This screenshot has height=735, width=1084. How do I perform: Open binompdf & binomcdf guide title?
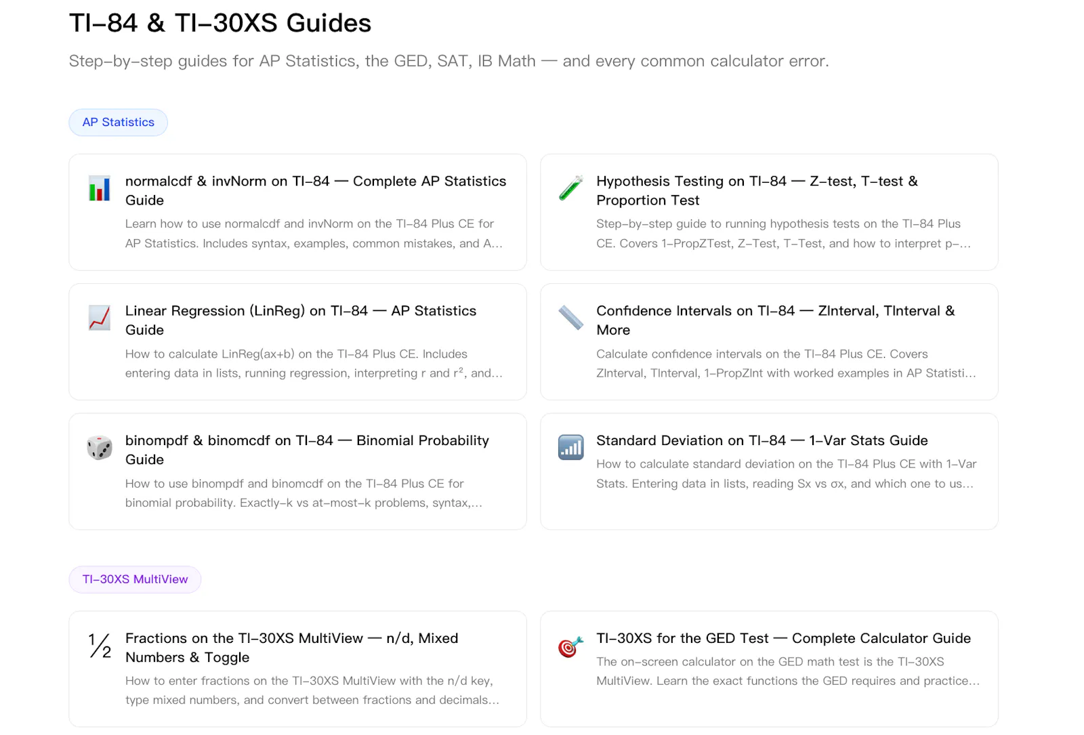tap(307, 450)
